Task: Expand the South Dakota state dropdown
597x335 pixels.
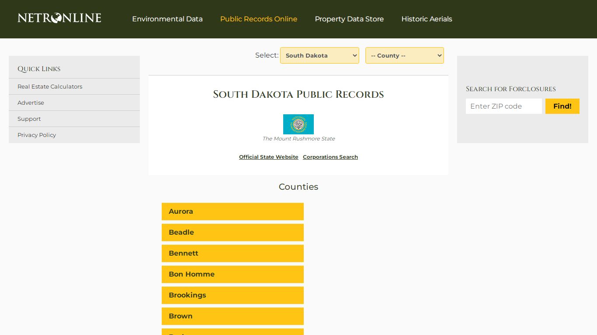Action: pyautogui.click(x=319, y=55)
